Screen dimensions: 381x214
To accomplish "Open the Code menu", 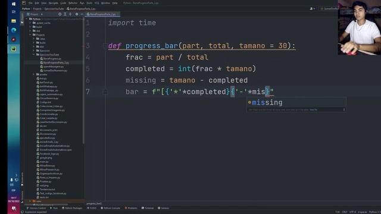I will 63,3.
